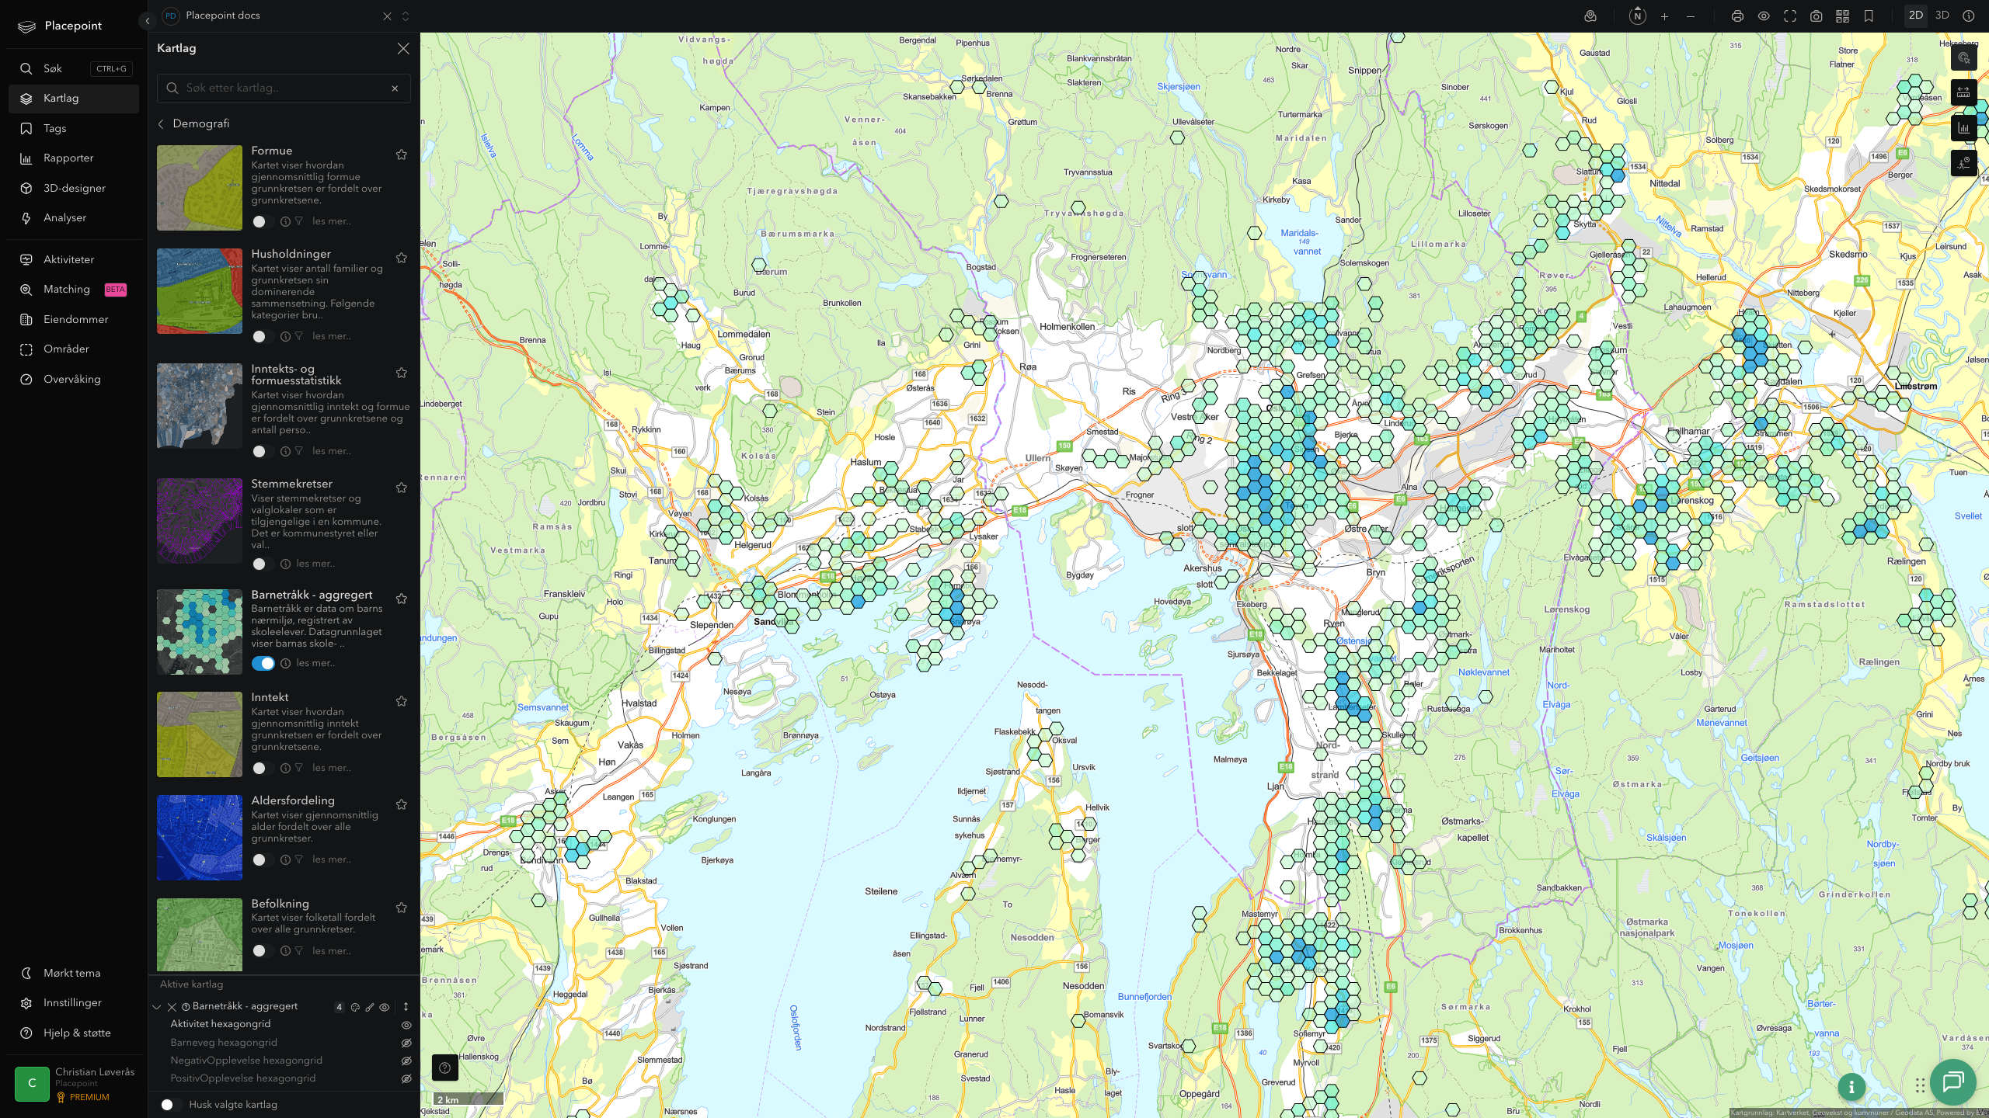
Task: Expand 'les mer..' for Aldersfordeling
Action: [332, 859]
